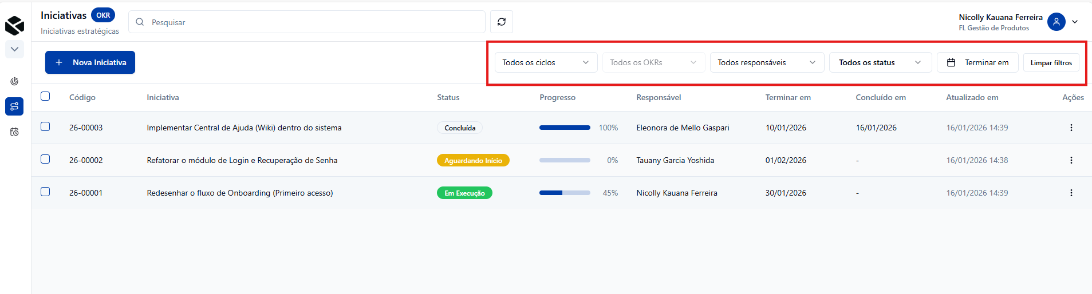Open actions menu for initiative 26-00003
Image resolution: width=1092 pixels, height=294 pixels.
tap(1071, 128)
